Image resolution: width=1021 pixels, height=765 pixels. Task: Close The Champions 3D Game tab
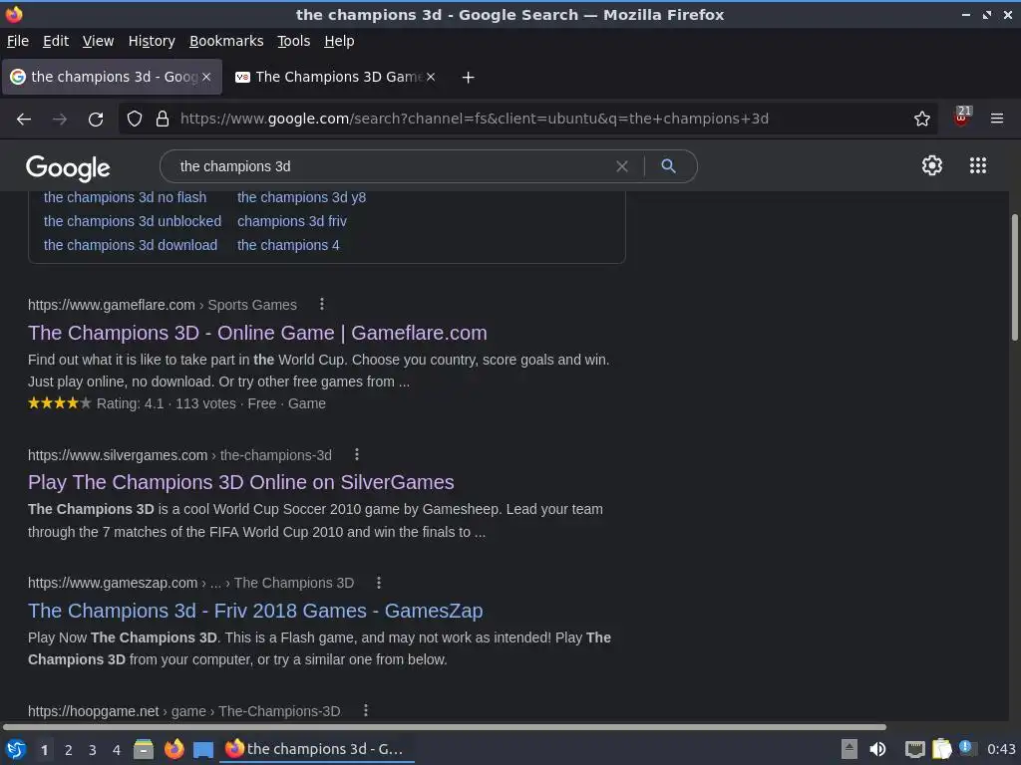click(x=431, y=77)
